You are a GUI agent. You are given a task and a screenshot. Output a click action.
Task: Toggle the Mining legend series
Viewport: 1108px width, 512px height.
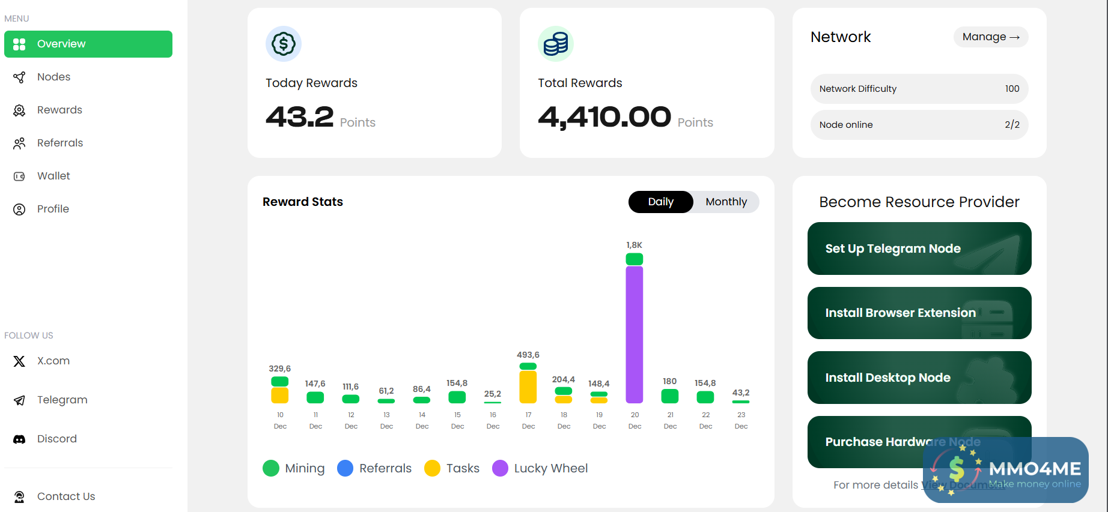(294, 468)
